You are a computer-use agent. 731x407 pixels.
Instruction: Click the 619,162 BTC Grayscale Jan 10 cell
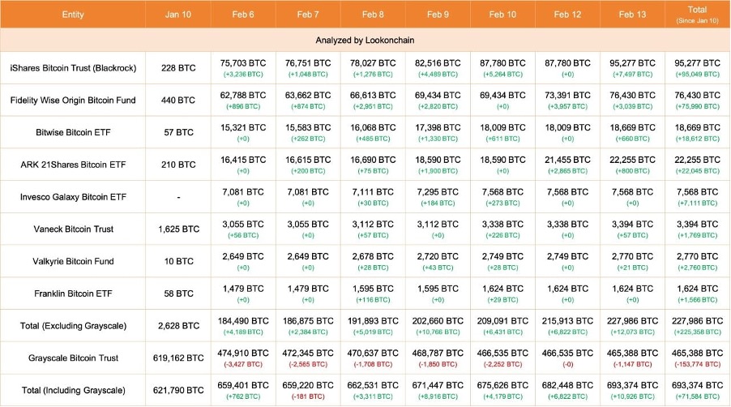point(178,358)
